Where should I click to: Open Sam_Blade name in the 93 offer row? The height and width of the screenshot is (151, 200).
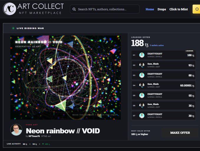tap(153, 64)
